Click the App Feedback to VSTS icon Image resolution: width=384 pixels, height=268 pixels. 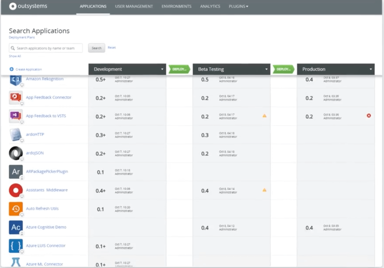15,116
